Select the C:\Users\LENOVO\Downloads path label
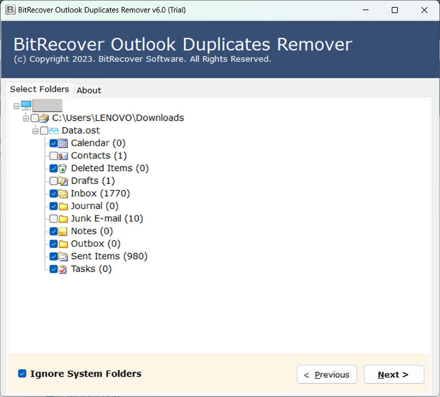The image size is (440, 397). coord(118,118)
